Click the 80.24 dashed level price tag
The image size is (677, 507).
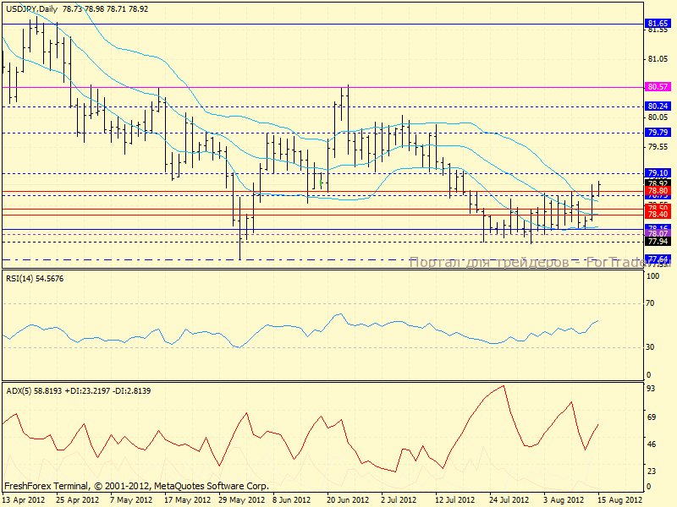(x=658, y=106)
